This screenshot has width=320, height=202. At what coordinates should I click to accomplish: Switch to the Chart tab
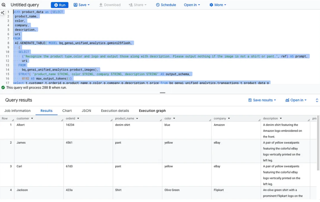click(67, 111)
